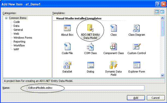
Task: Click the Name field containing EditoraModelo.edmx
Action: tap(86, 88)
